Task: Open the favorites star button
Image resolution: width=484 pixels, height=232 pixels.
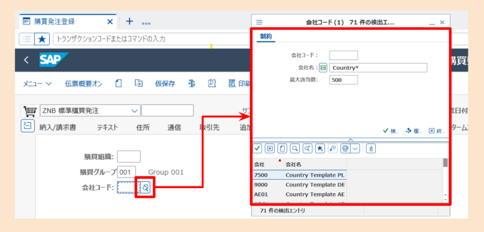Action: tap(42, 39)
